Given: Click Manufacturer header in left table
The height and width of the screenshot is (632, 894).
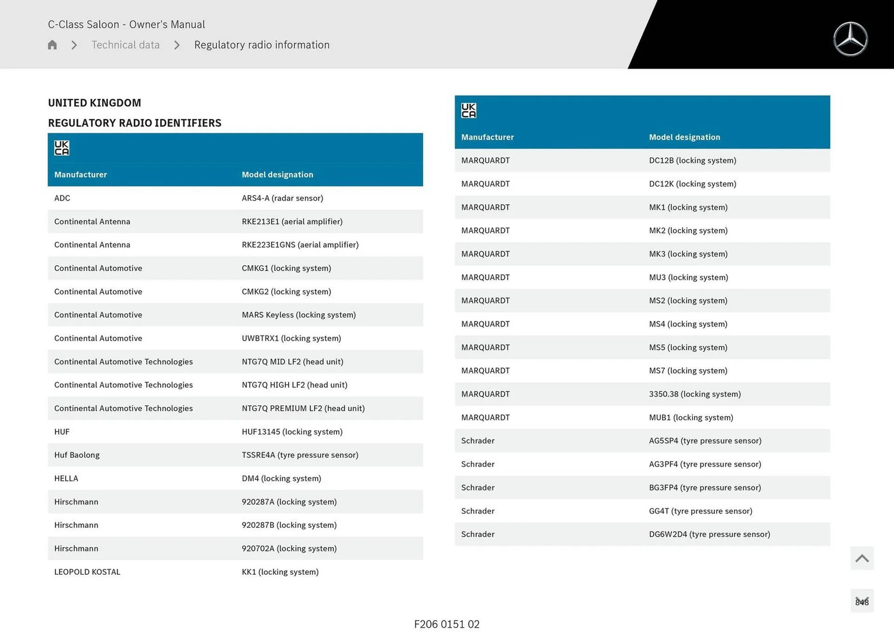Looking at the screenshot, I should tap(81, 175).
